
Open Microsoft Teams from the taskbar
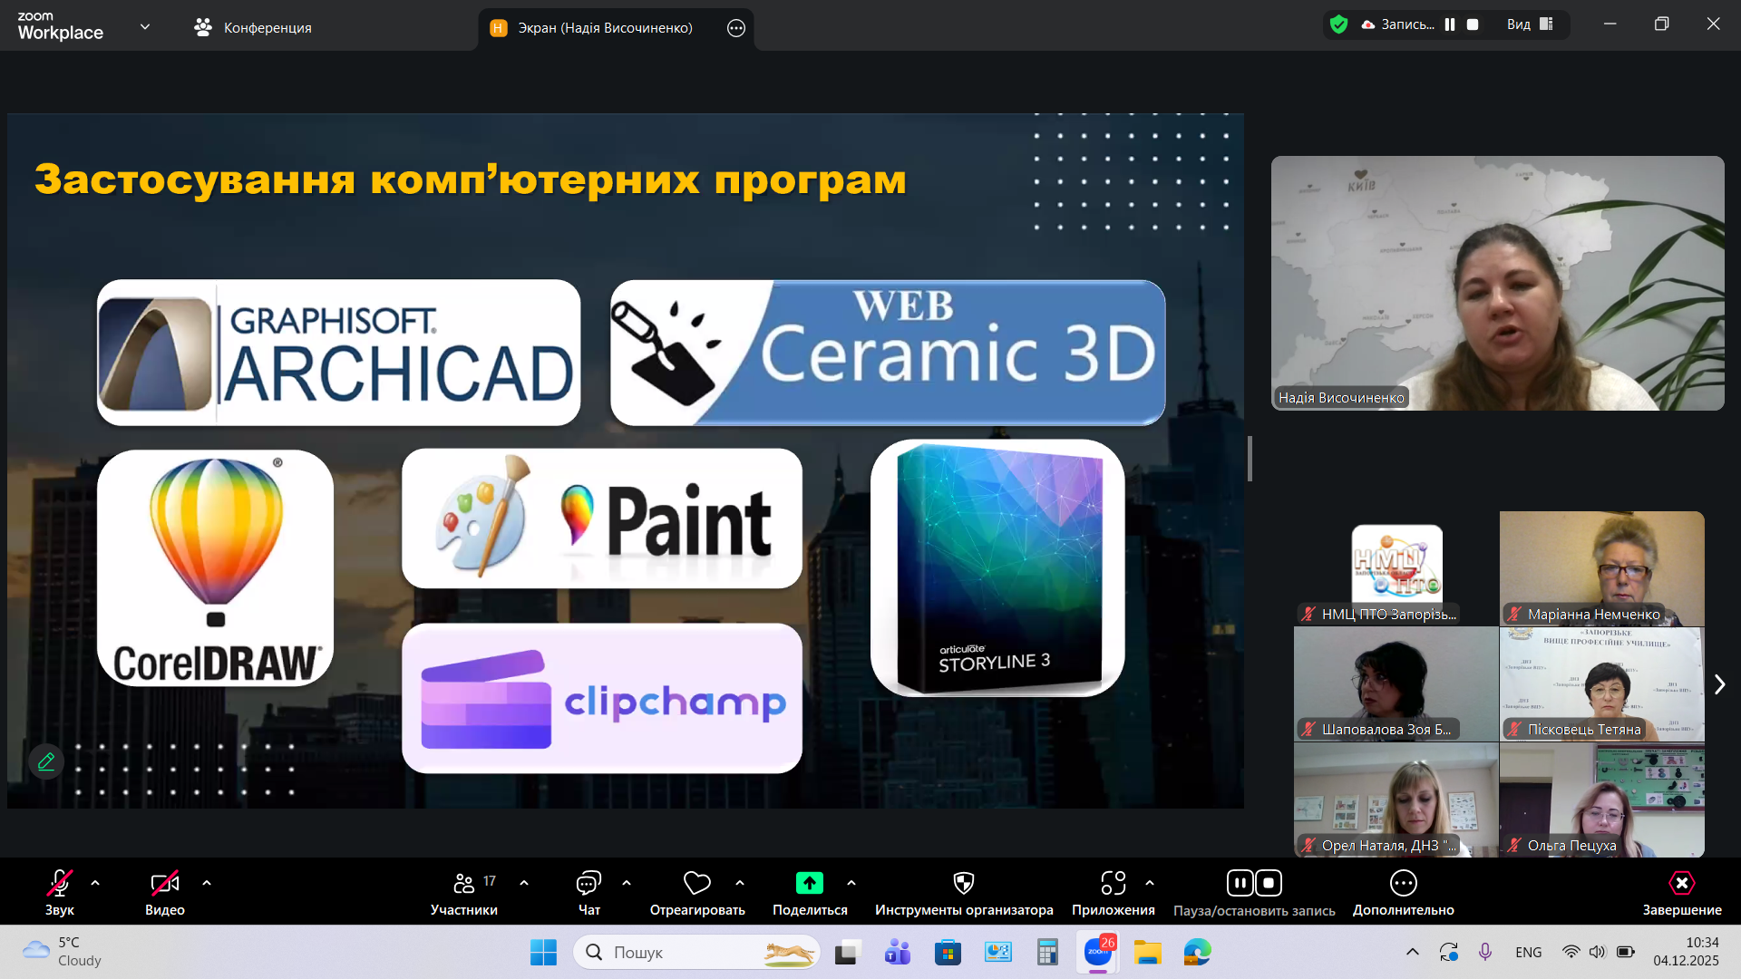[x=898, y=953]
